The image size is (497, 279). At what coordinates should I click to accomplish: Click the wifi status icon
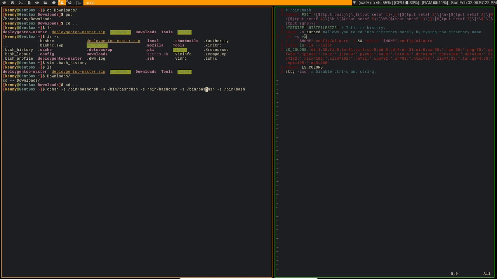355,3
